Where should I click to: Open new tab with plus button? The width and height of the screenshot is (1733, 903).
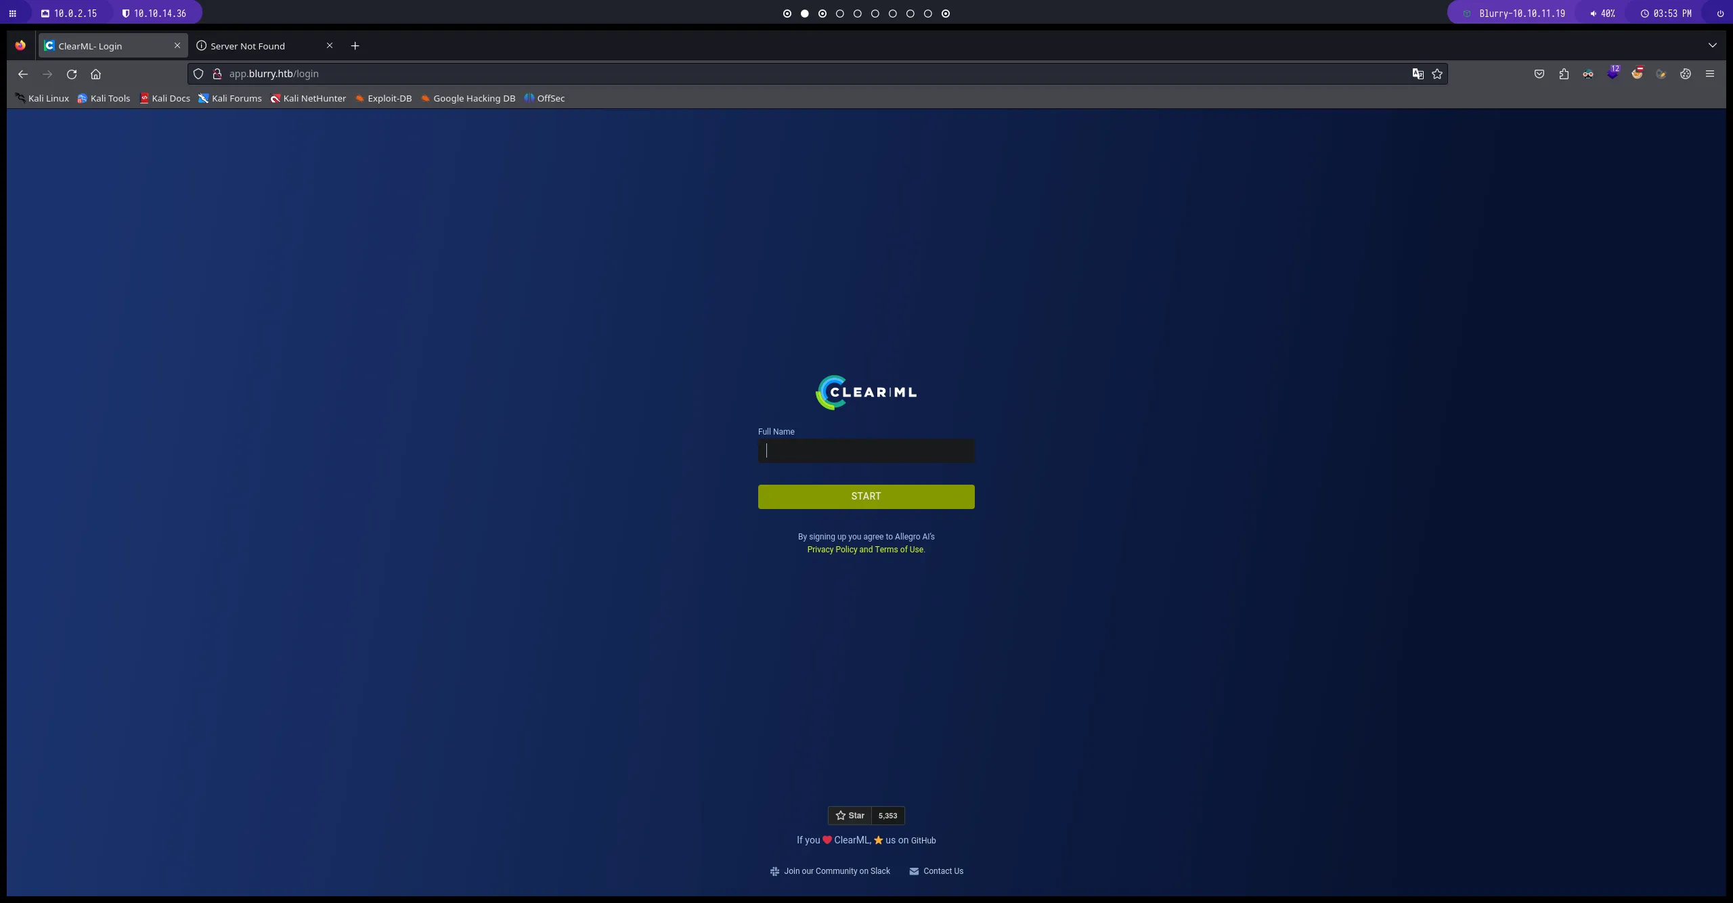pyautogui.click(x=355, y=46)
